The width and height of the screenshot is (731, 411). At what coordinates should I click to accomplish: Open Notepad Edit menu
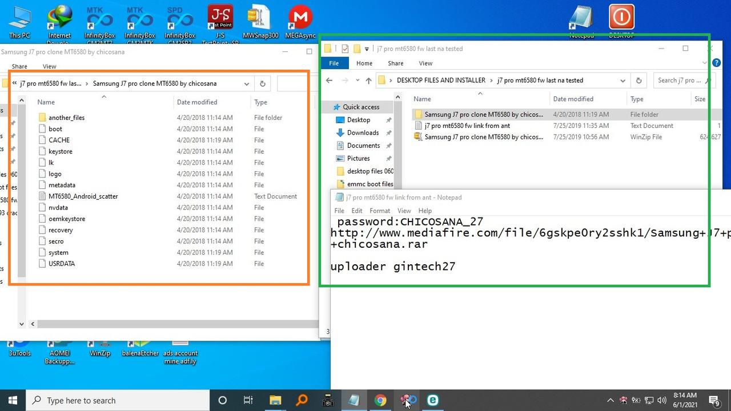pos(357,211)
